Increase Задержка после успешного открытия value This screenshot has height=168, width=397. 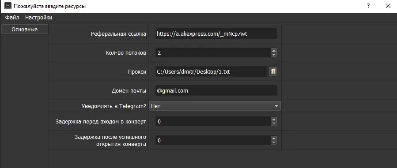click(273, 138)
